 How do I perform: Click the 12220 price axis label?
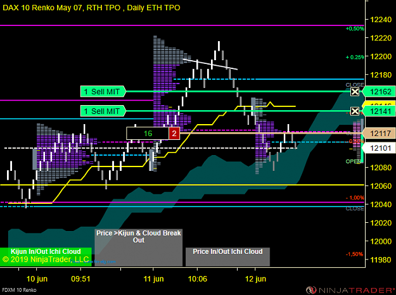[381, 38]
